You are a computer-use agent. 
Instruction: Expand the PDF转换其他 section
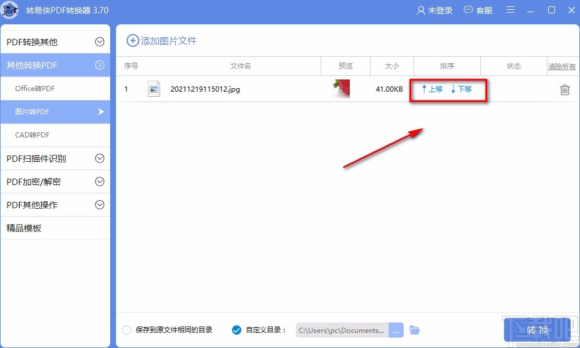pyautogui.click(x=55, y=41)
